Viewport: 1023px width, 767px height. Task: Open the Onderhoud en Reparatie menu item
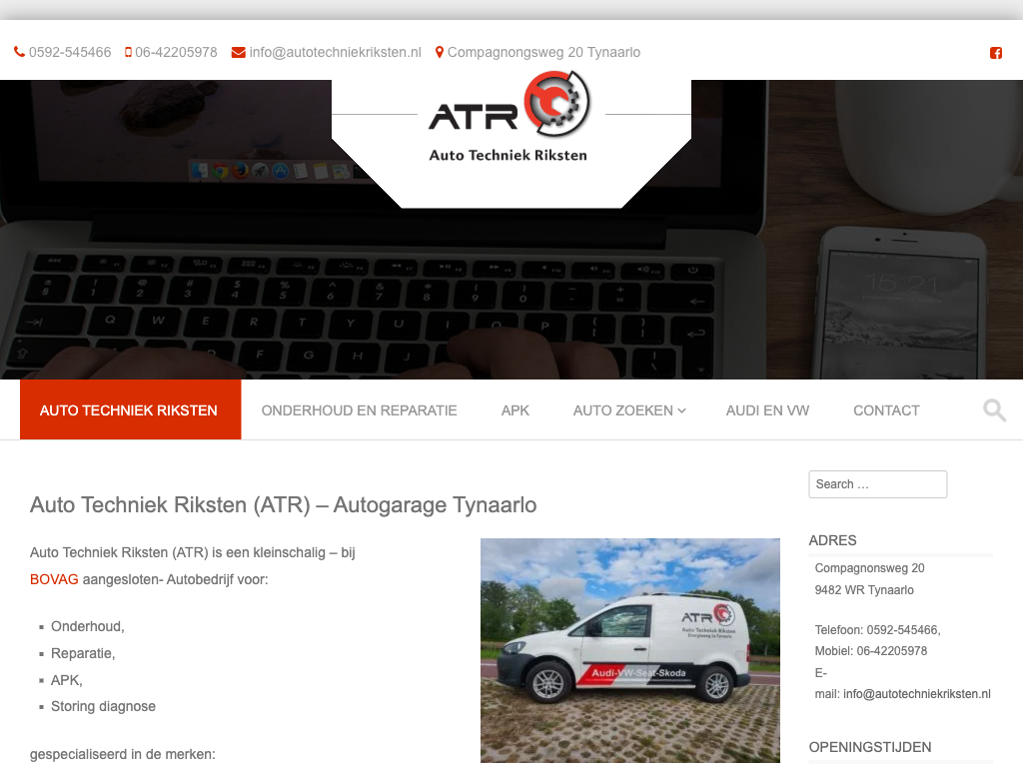(359, 410)
